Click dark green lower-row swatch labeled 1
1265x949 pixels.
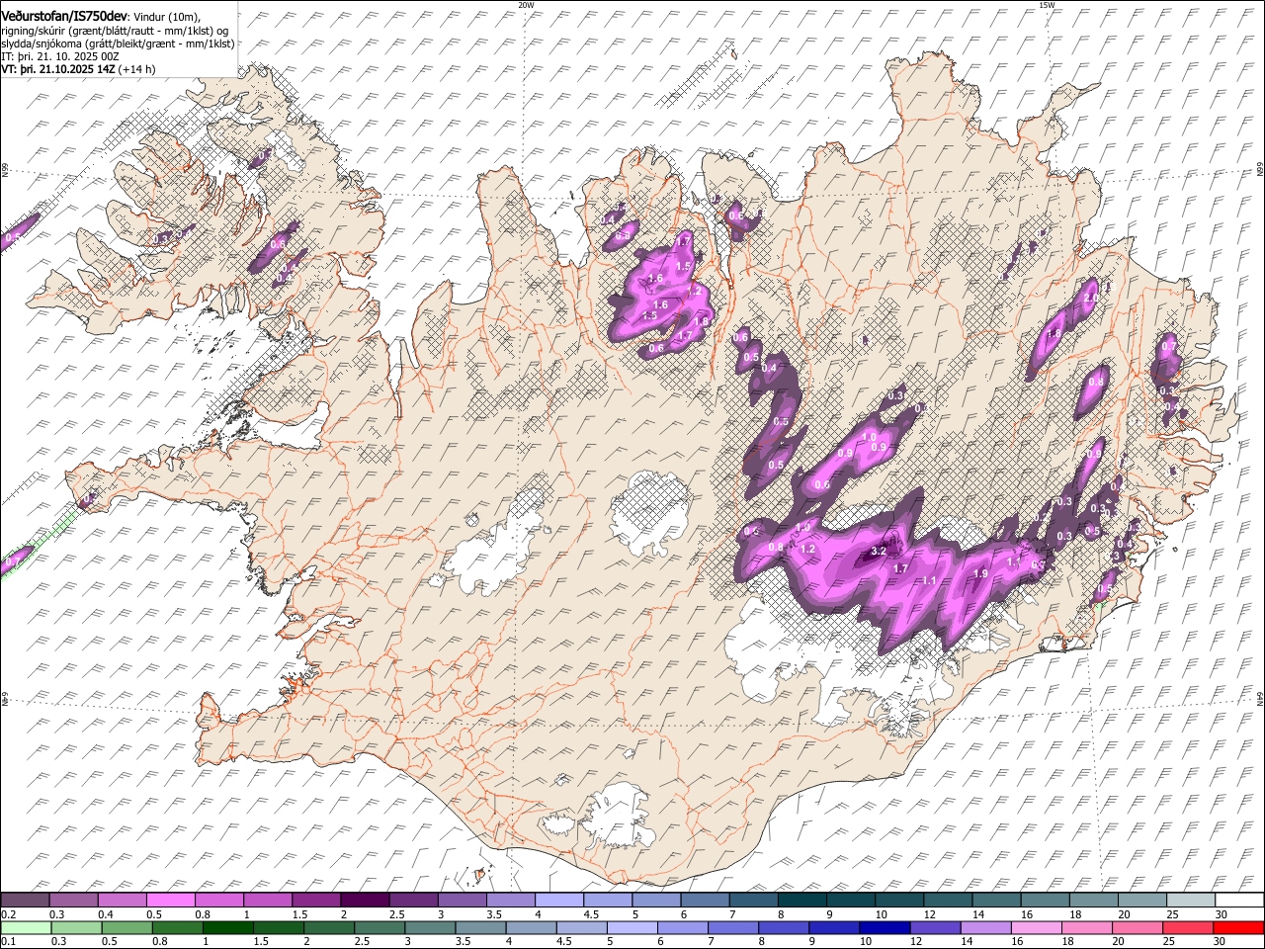227,927
